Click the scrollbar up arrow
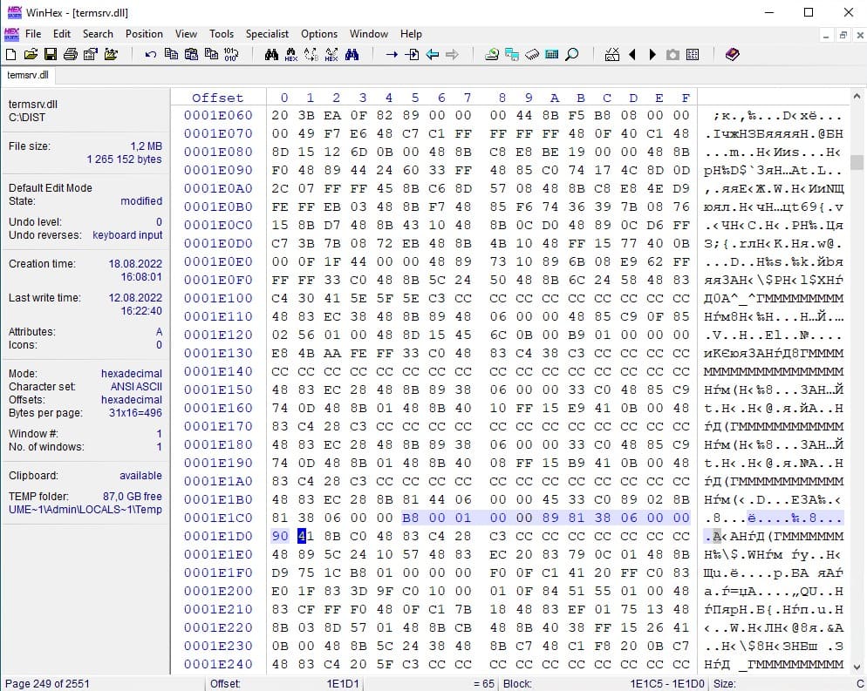Viewport: 867px width, 691px height. point(857,96)
